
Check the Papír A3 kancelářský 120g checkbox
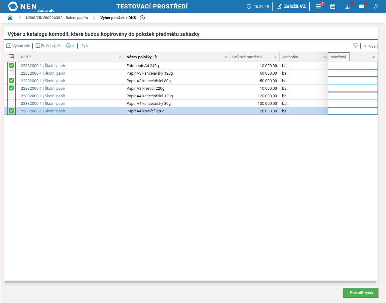[x=11, y=73]
